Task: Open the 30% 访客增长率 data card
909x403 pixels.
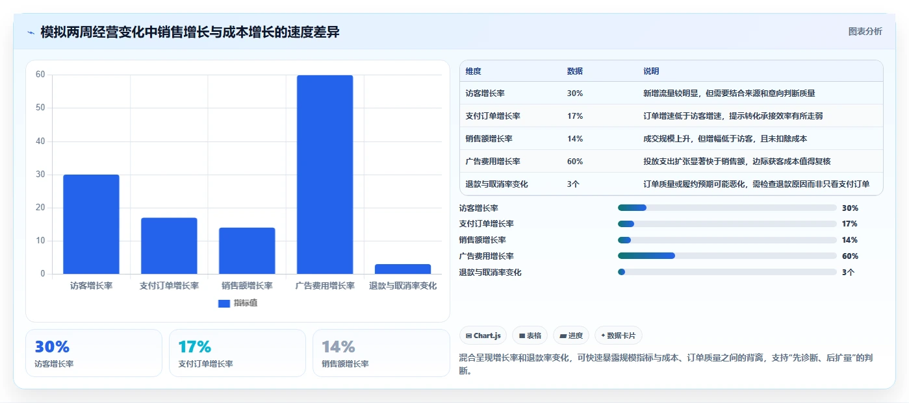Action: point(94,353)
